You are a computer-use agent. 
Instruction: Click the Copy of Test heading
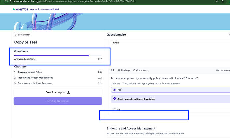(x=26, y=42)
